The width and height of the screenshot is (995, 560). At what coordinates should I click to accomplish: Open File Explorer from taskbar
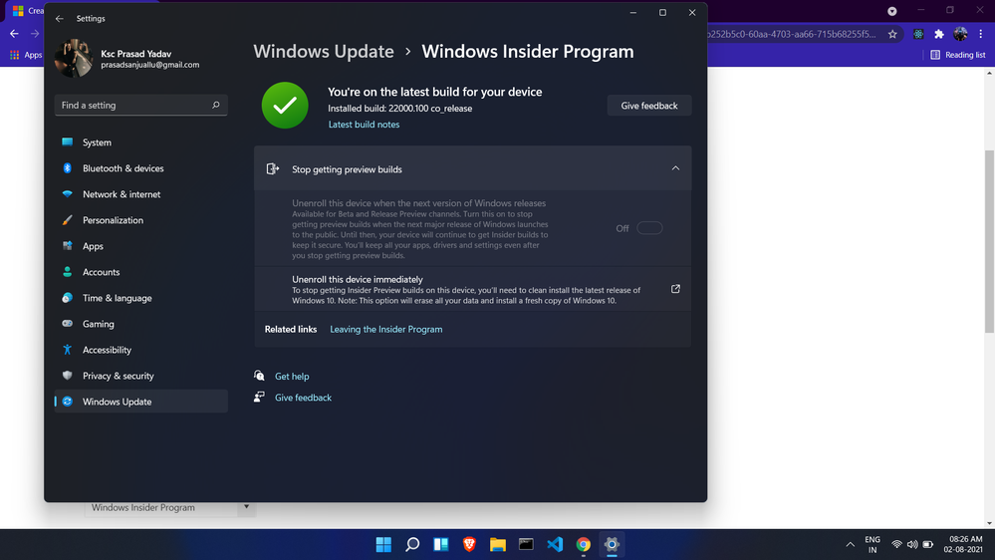(498, 545)
